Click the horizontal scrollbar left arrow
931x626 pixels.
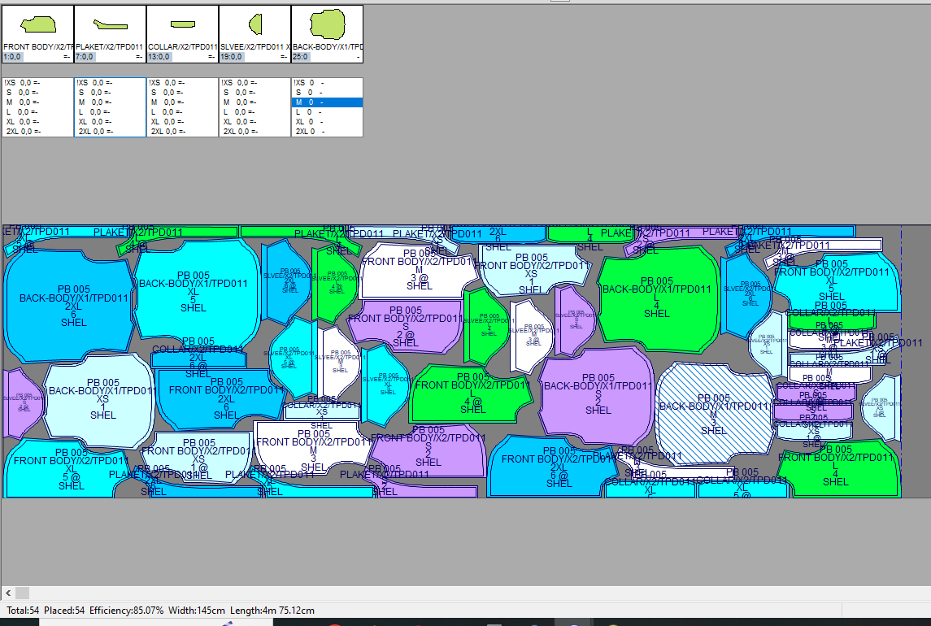point(8,593)
